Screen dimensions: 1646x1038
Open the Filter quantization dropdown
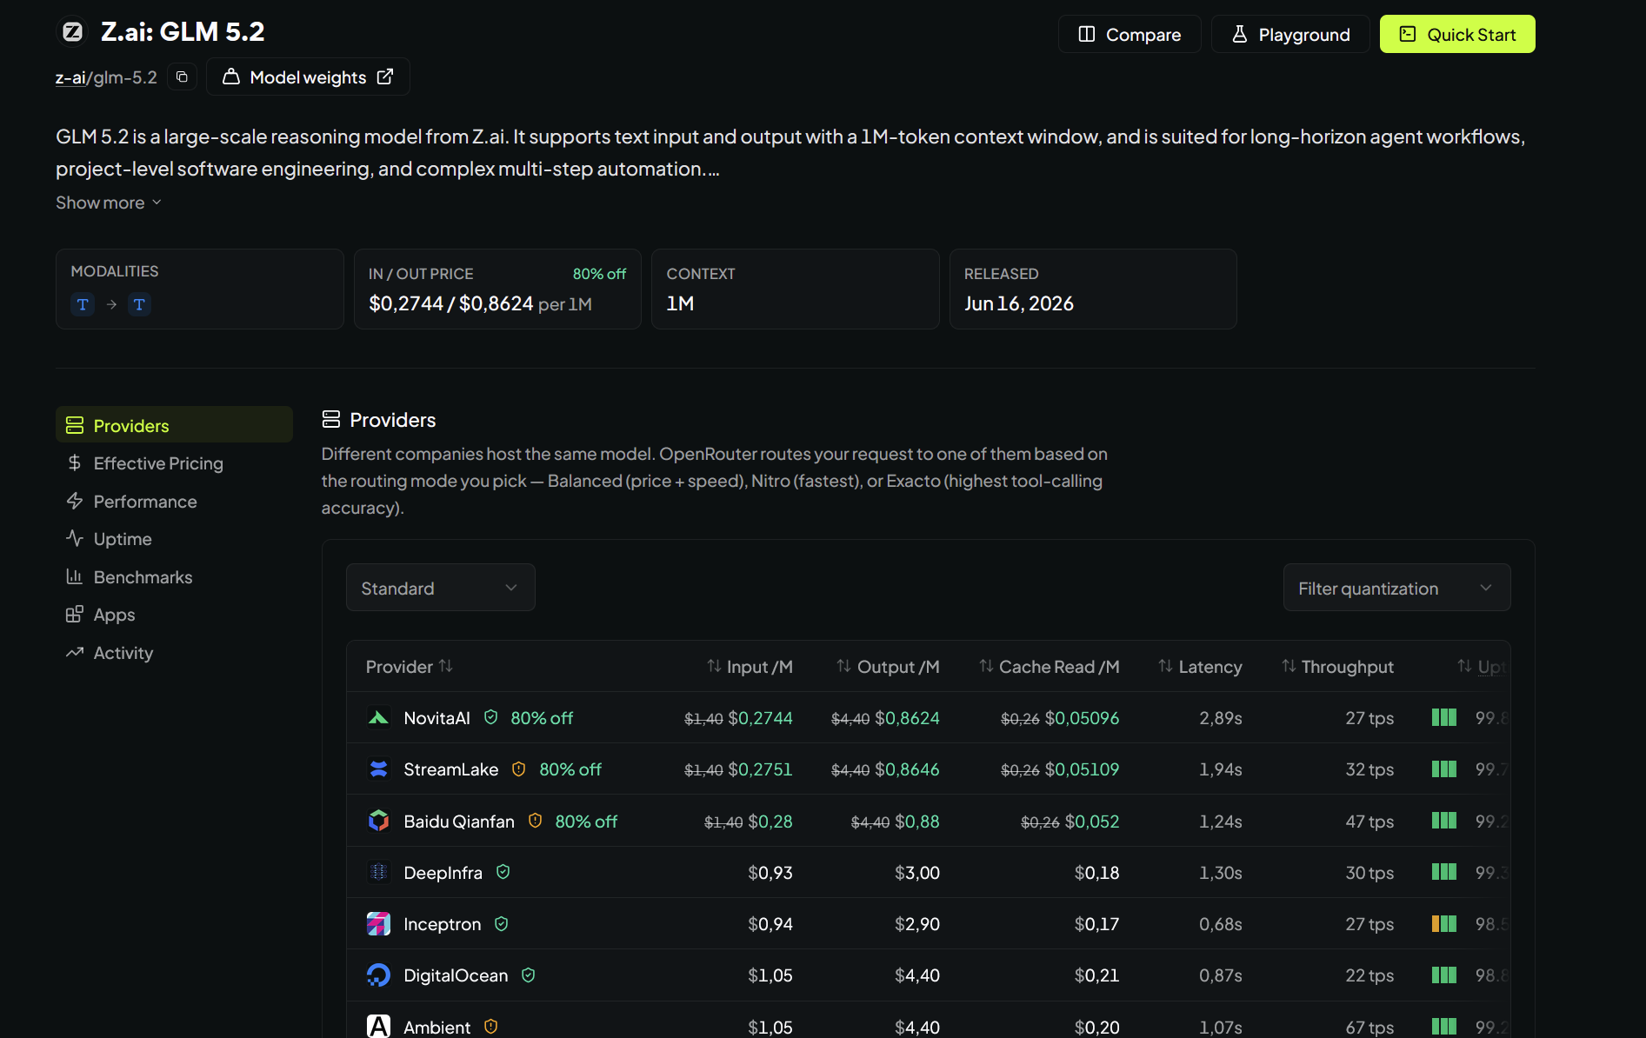[x=1396, y=588]
